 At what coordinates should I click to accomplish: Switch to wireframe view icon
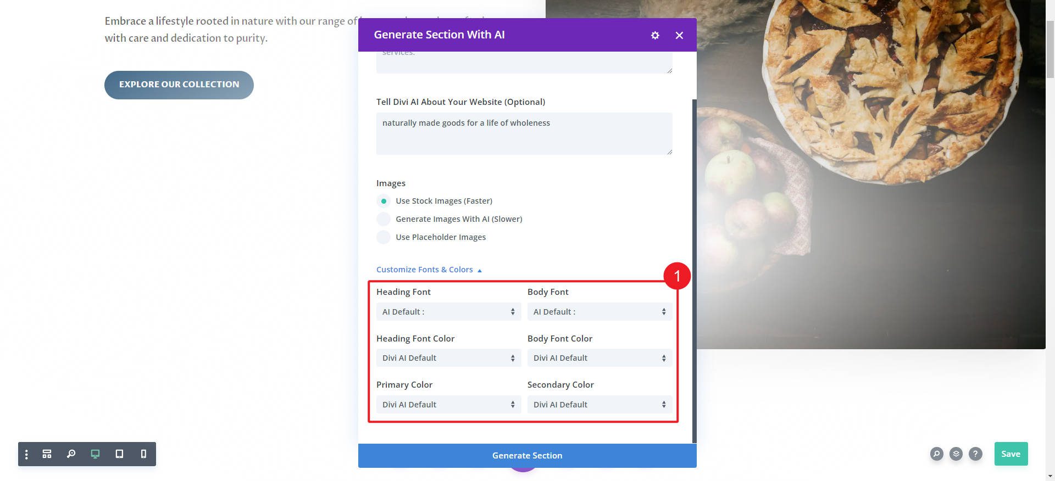(x=47, y=454)
